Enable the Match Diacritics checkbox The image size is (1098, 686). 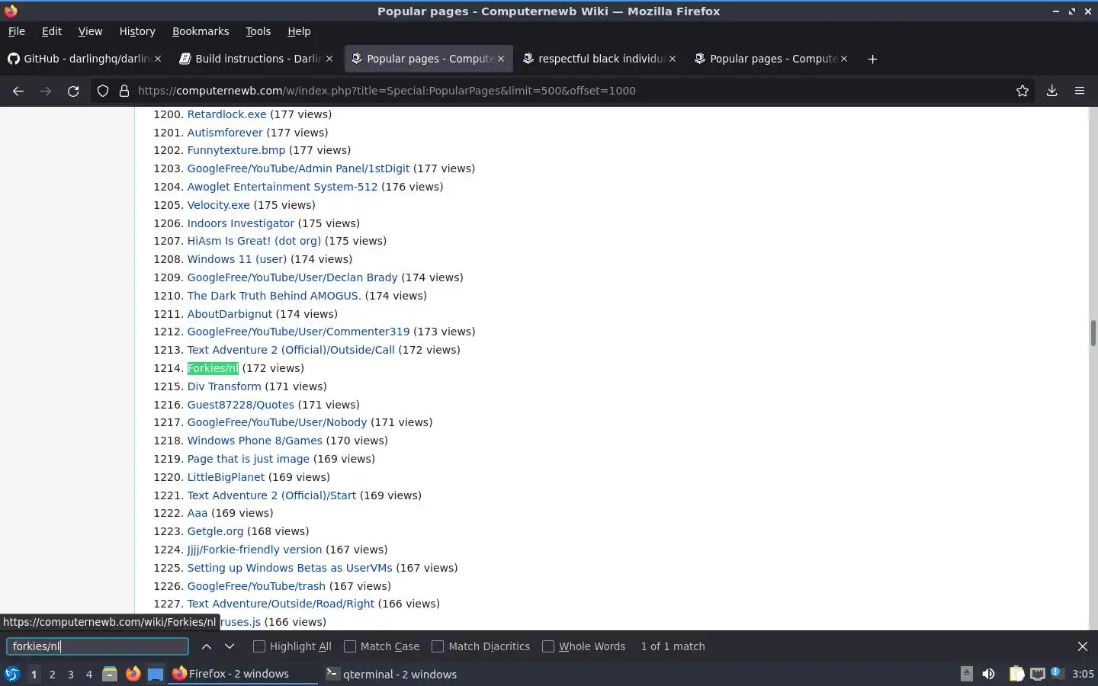pyautogui.click(x=438, y=646)
